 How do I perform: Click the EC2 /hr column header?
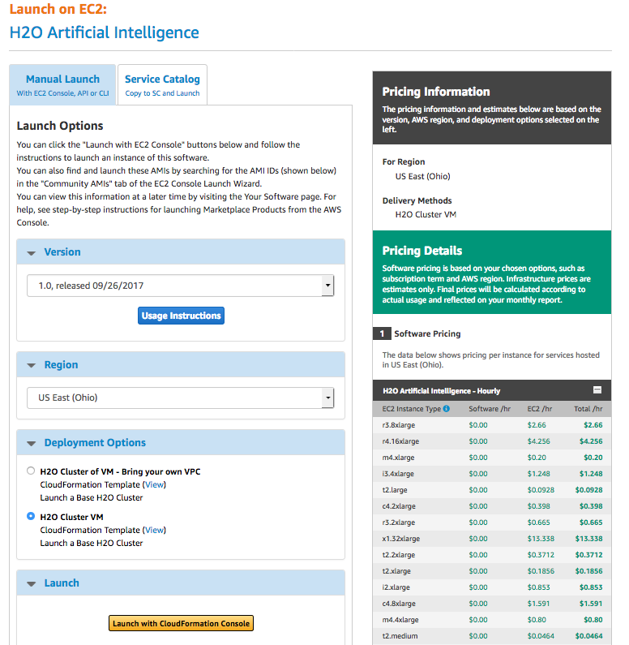click(540, 408)
